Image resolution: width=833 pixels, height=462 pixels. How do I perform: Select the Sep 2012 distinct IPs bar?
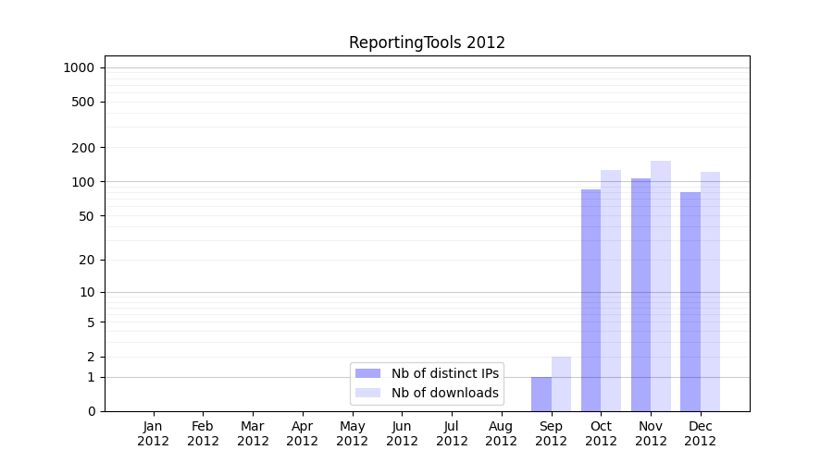click(x=541, y=394)
